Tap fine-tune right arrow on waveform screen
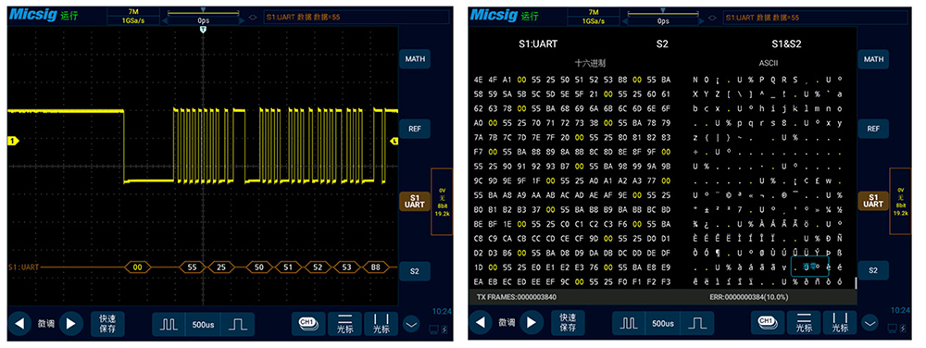Viewport: 926px width, 348px height. tap(71, 323)
